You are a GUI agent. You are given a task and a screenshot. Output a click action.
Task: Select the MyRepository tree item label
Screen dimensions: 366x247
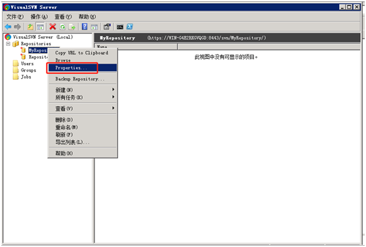click(x=38, y=50)
